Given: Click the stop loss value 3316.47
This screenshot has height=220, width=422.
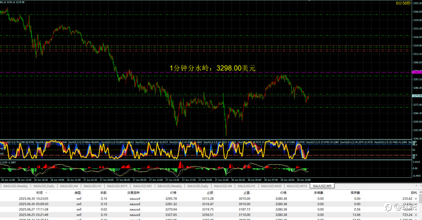Looking at the screenshot, I should point(208,204).
